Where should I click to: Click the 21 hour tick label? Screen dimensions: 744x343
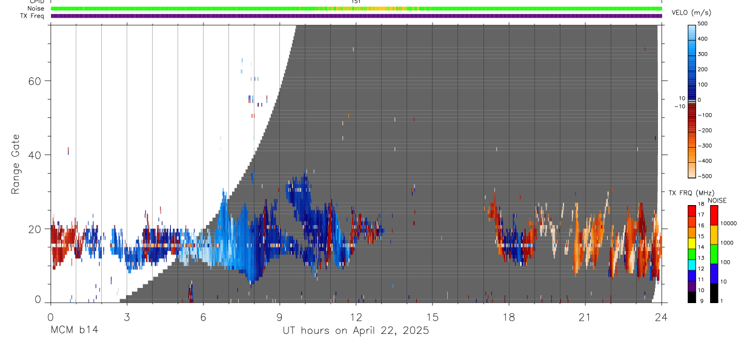585,318
